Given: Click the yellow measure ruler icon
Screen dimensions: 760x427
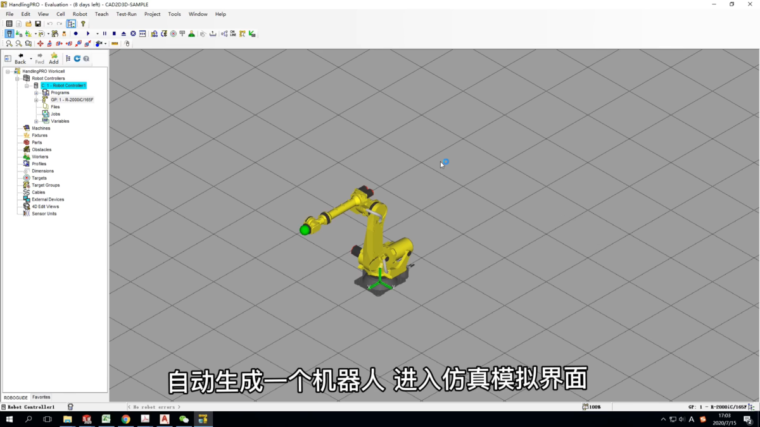Looking at the screenshot, I should tap(115, 44).
